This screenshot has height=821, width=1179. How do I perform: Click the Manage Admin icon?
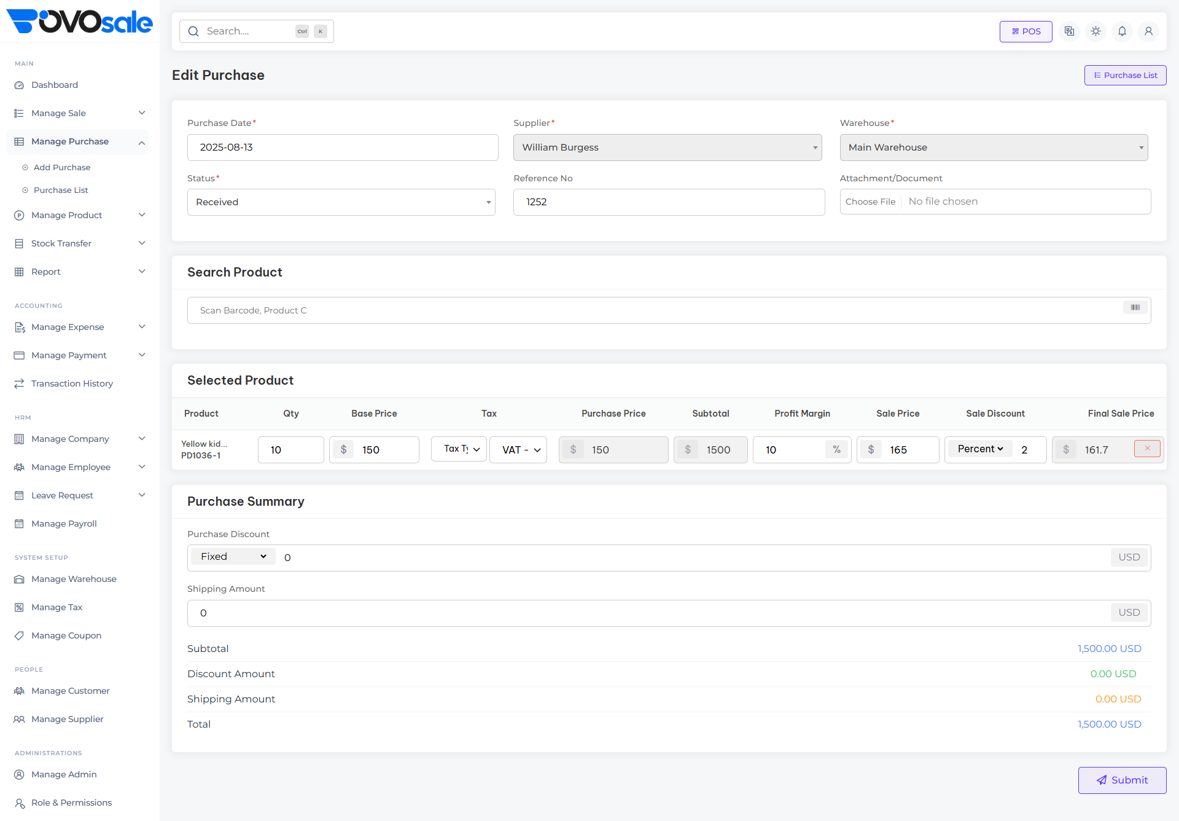19,775
